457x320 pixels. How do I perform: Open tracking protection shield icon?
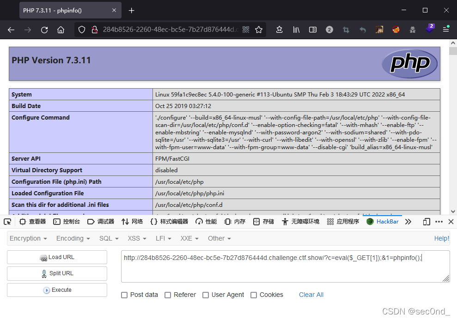[82, 30]
